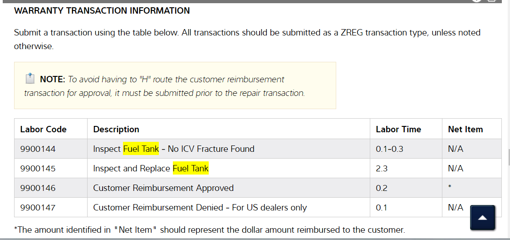Click the Customer Reimbursement Denied description
The image size is (510, 240).
coord(200,207)
